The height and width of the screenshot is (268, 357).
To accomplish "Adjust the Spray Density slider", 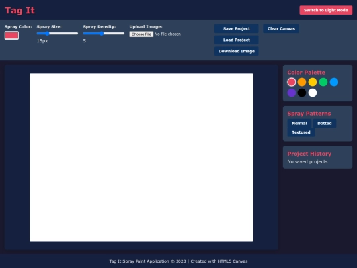I will click(x=104, y=34).
